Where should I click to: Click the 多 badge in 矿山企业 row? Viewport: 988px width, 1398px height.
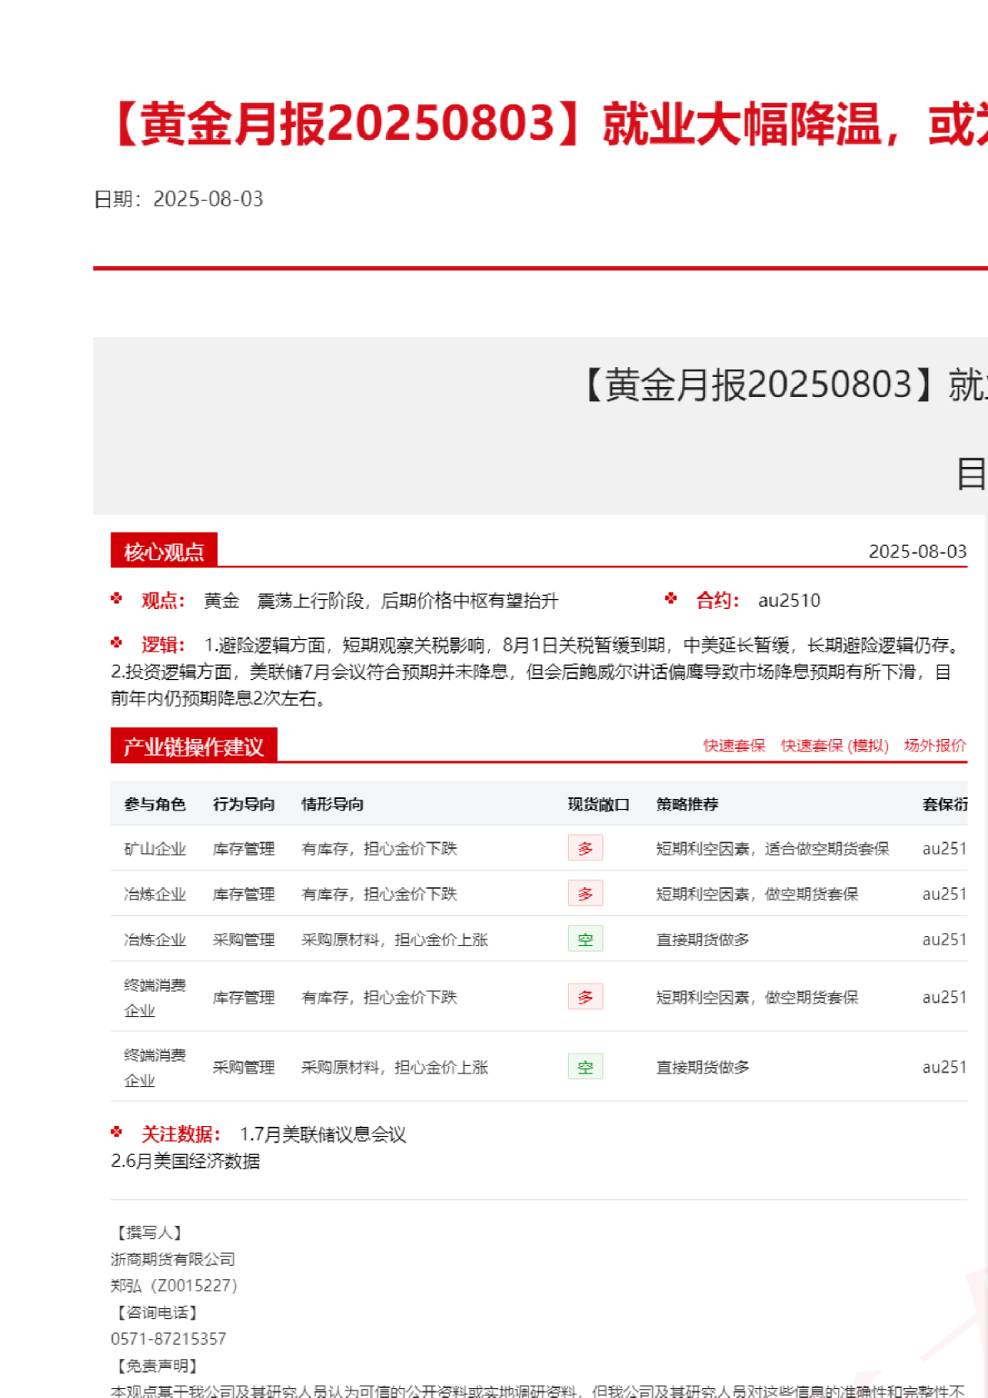tap(585, 848)
